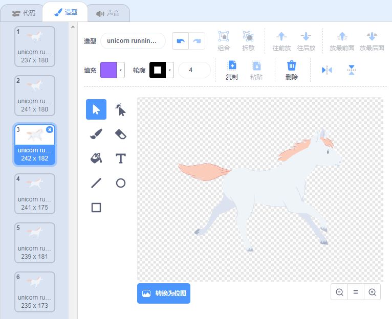
Task: Delete costume 3 with the x badge
Action: 50,129
